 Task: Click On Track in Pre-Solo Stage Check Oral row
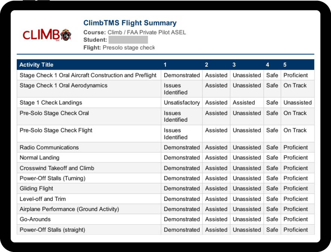click(295, 113)
